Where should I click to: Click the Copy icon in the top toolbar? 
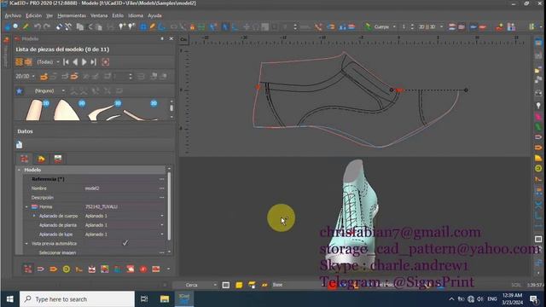[x=79, y=26]
